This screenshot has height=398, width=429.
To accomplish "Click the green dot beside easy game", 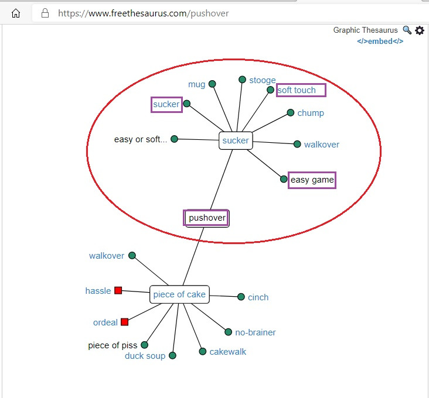I will point(284,179).
